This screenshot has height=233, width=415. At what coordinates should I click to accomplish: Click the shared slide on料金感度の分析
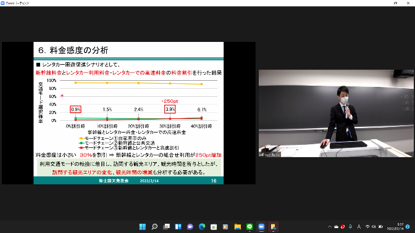(x=128, y=113)
